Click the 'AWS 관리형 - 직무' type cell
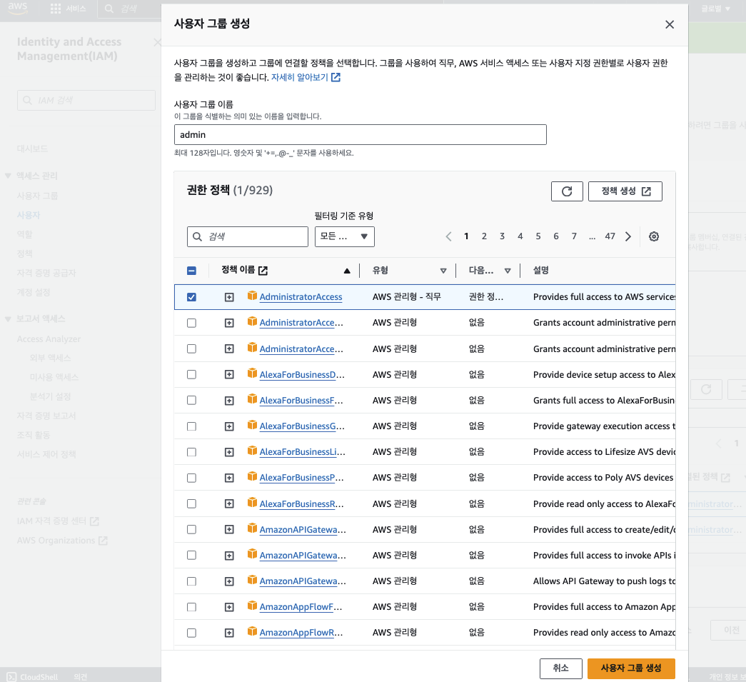 coord(406,297)
